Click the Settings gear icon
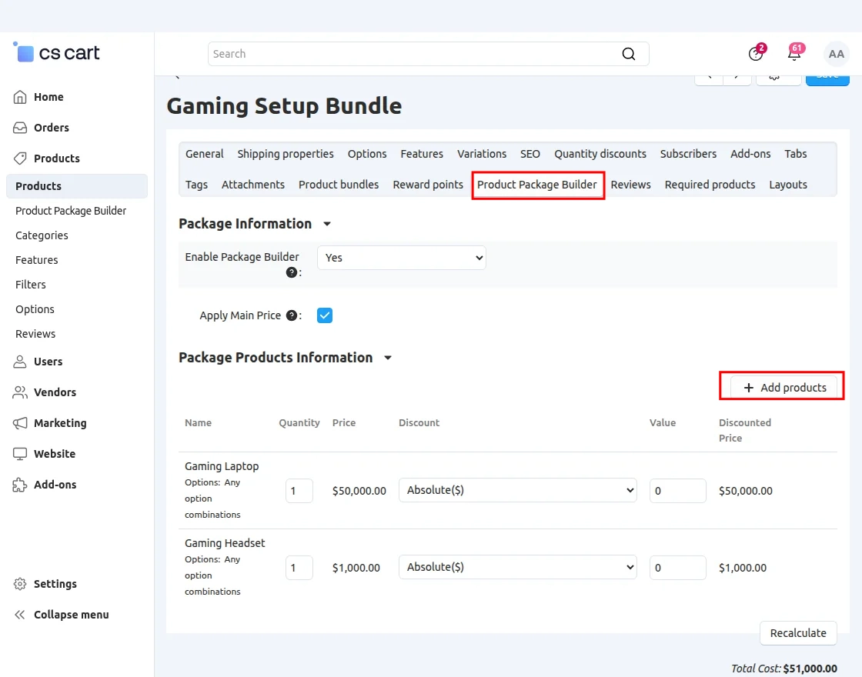This screenshot has width=862, height=677. (20, 584)
